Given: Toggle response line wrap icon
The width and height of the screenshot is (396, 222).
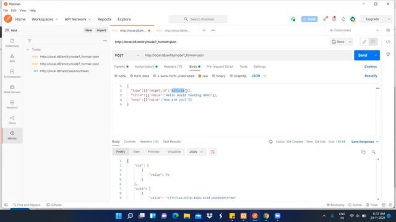Looking at the screenshot, I should [x=213, y=152].
